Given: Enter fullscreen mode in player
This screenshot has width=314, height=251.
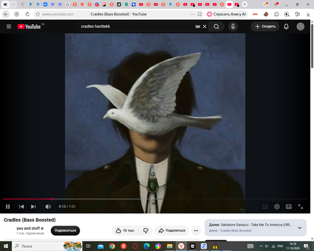Looking at the screenshot, I should tap(300, 206).
